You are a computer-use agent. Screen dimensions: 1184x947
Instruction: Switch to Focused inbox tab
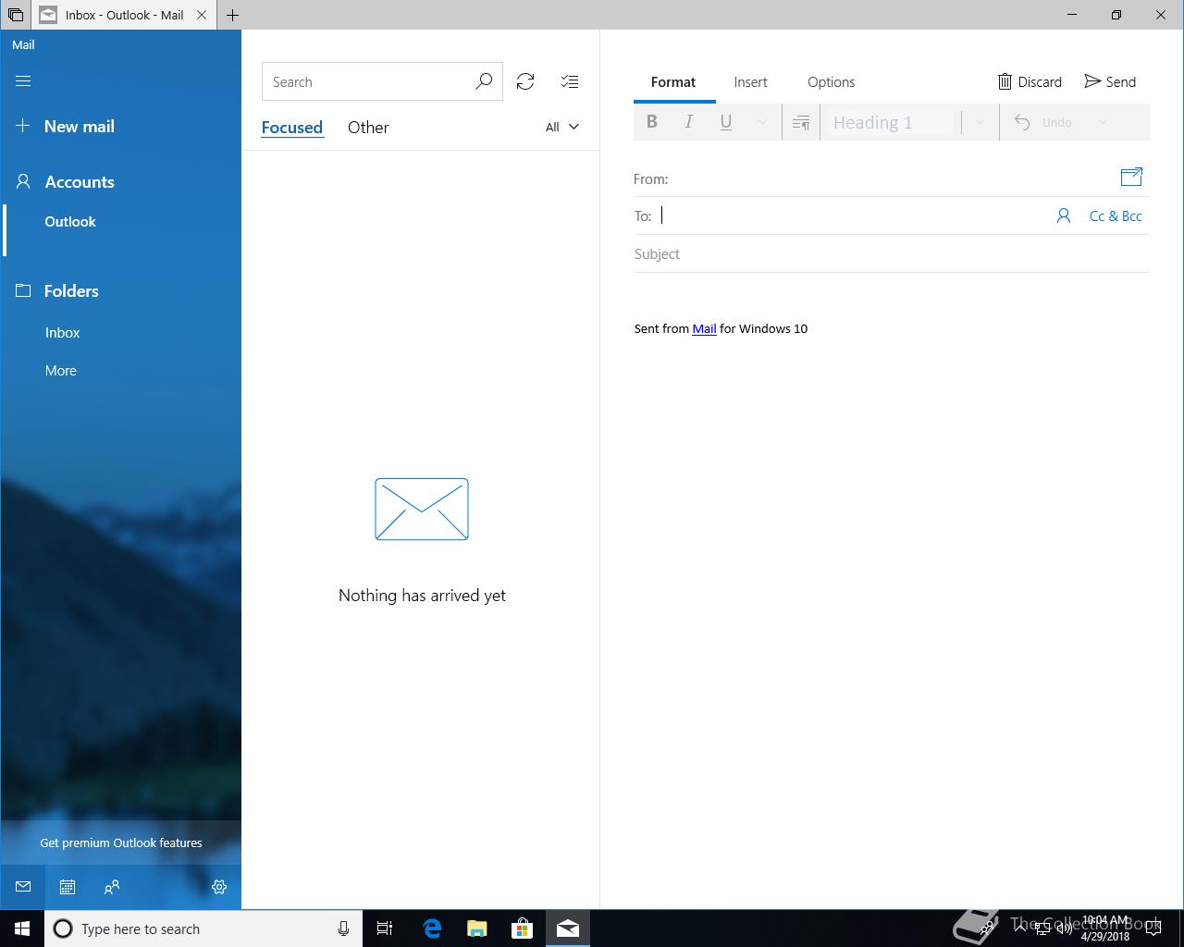292,128
